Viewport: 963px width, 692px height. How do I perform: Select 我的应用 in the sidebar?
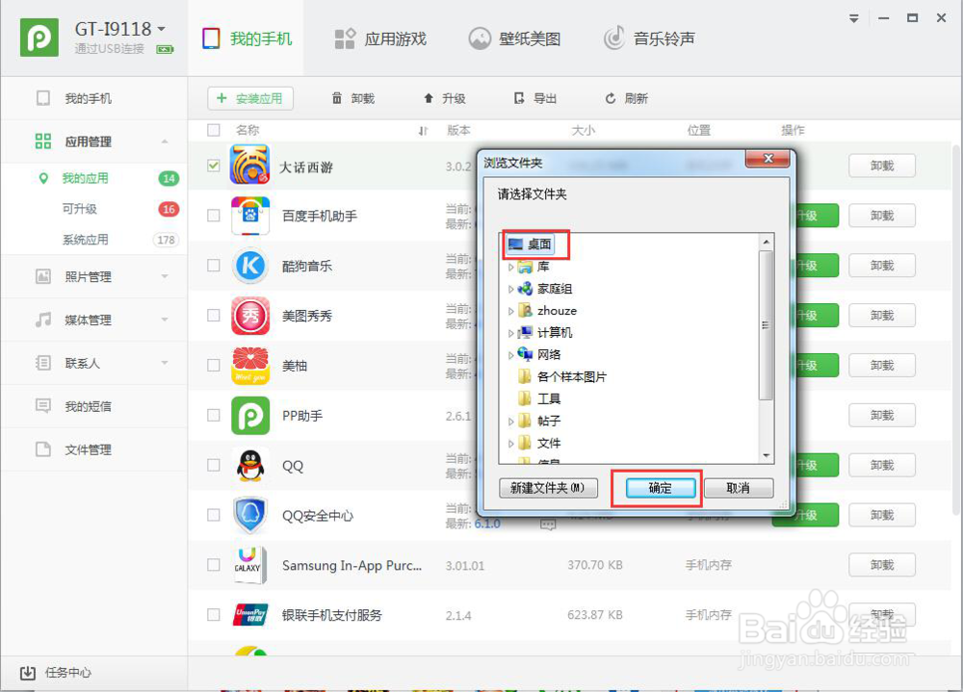[85, 178]
